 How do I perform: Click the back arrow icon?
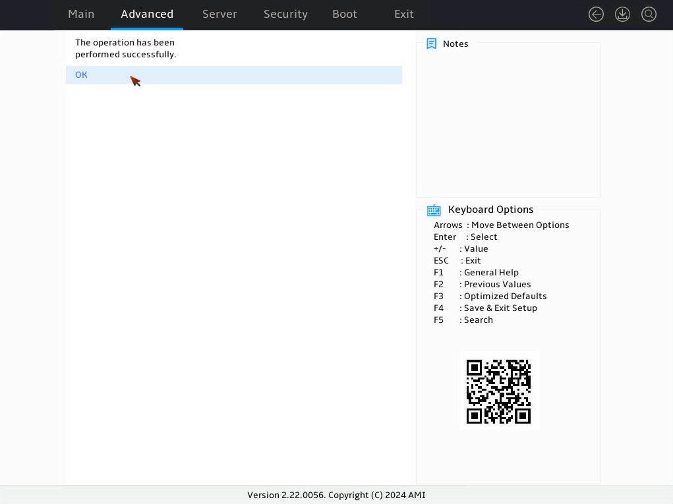pos(596,14)
